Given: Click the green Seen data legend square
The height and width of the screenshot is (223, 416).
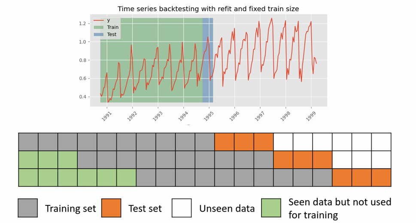Looking at the screenshot, I should [x=271, y=208].
